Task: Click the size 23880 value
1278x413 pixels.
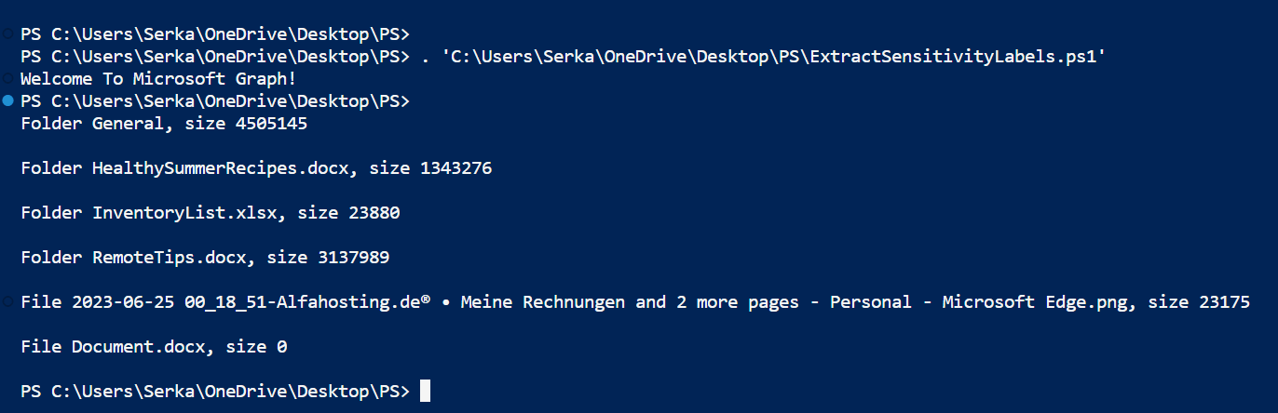Action: (348, 213)
